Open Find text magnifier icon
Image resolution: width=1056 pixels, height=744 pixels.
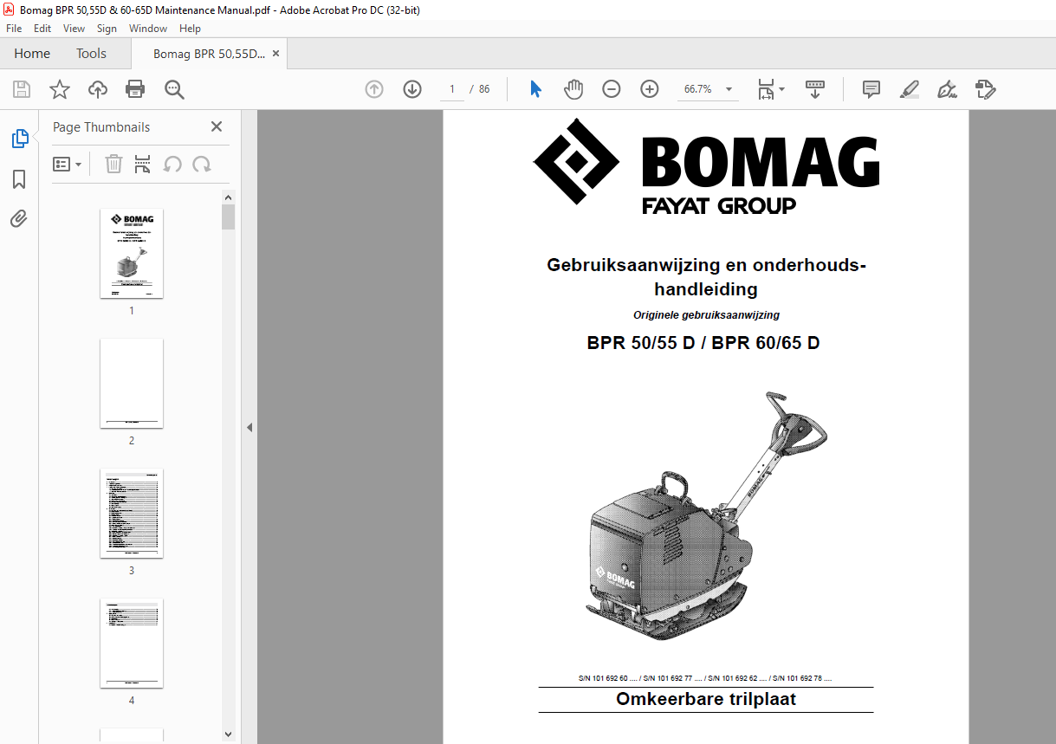pyautogui.click(x=174, y=89)
